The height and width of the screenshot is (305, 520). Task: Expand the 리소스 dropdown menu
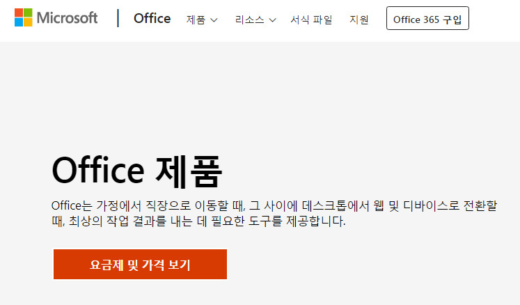[x=255, y=19]
